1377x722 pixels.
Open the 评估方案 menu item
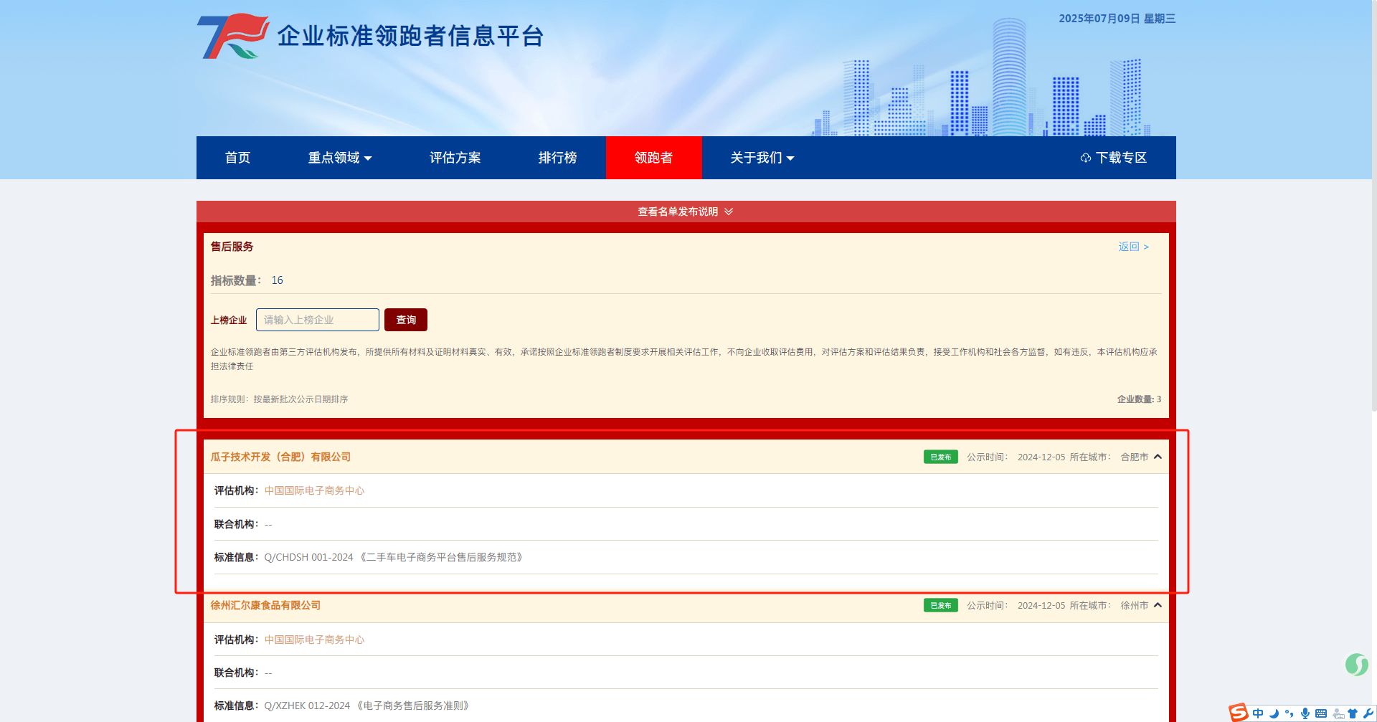[455, 158]
